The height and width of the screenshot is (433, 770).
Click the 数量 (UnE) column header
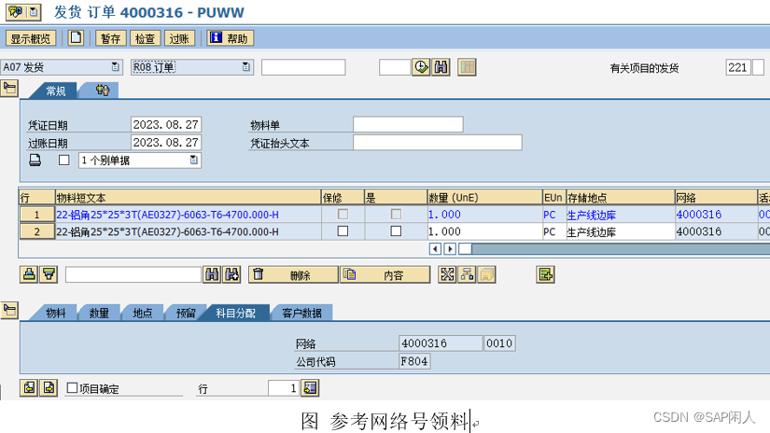484,197
